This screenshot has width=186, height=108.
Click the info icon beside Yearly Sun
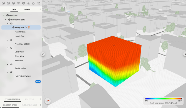(x=26, y=27)
